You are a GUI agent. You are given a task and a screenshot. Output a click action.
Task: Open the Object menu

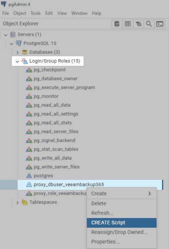(x=20, y=13)
